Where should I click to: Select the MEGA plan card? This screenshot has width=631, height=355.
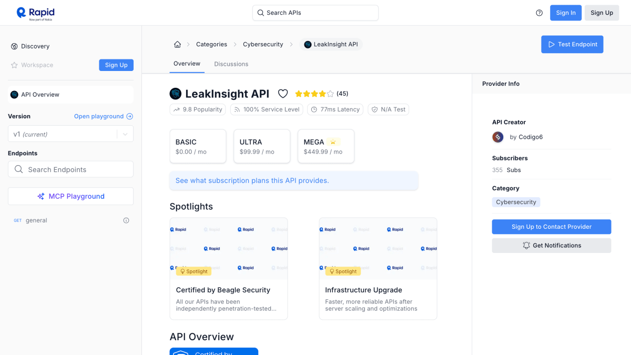pyautogui.click(x=326, y=146)
